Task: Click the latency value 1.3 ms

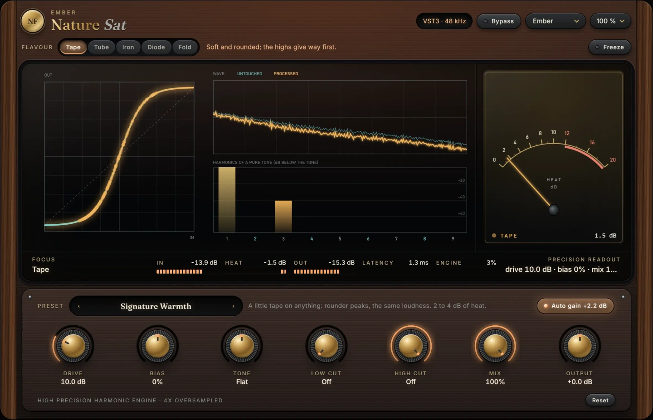Action: (419, 263)
